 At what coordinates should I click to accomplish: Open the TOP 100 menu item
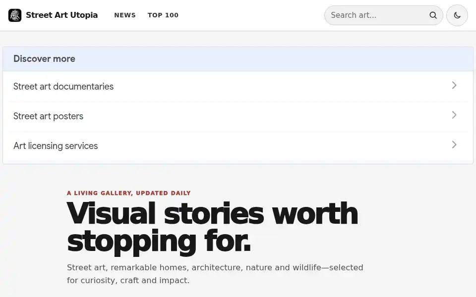(x=163, y=15)
